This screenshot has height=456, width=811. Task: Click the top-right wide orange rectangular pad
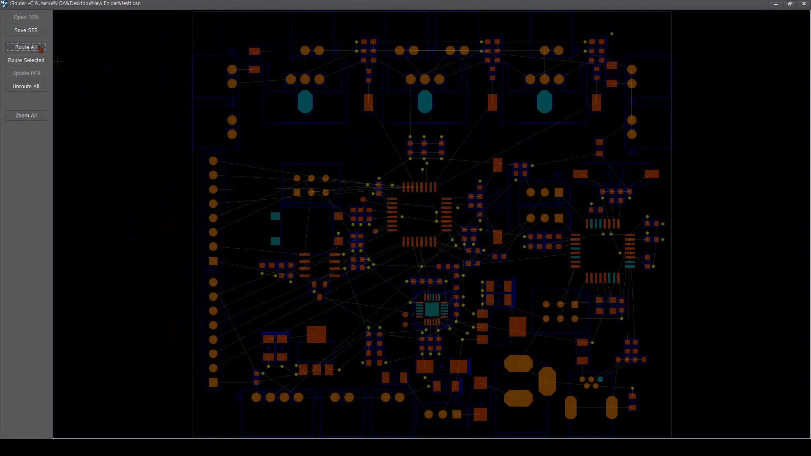tap(651, 174)
